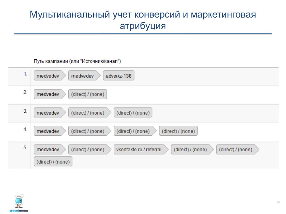Select medvedev chip in row 4
The height and width of the screenshot is (214, 286).
(x=50, y=131)
